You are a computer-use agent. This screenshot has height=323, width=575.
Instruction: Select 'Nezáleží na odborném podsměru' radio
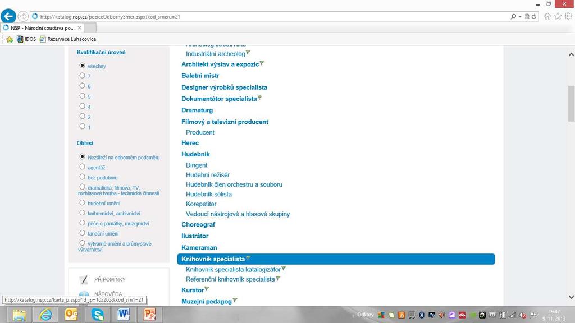(82, 156)
